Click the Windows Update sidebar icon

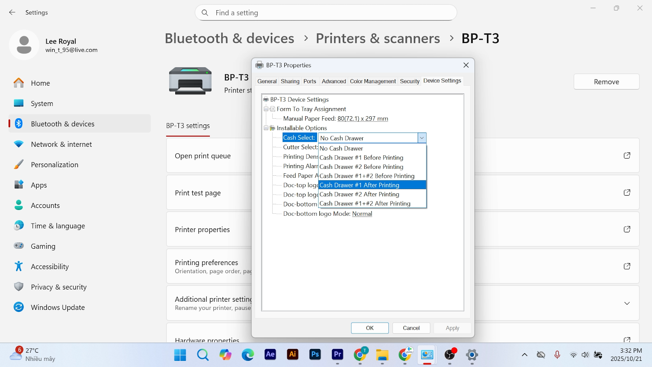(x=19, y=307)
